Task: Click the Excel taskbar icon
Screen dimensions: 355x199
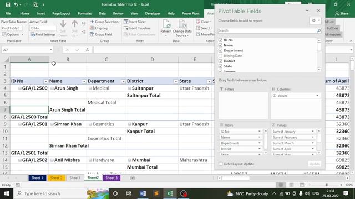Action: pyautogui.click(x=170, y=193)
